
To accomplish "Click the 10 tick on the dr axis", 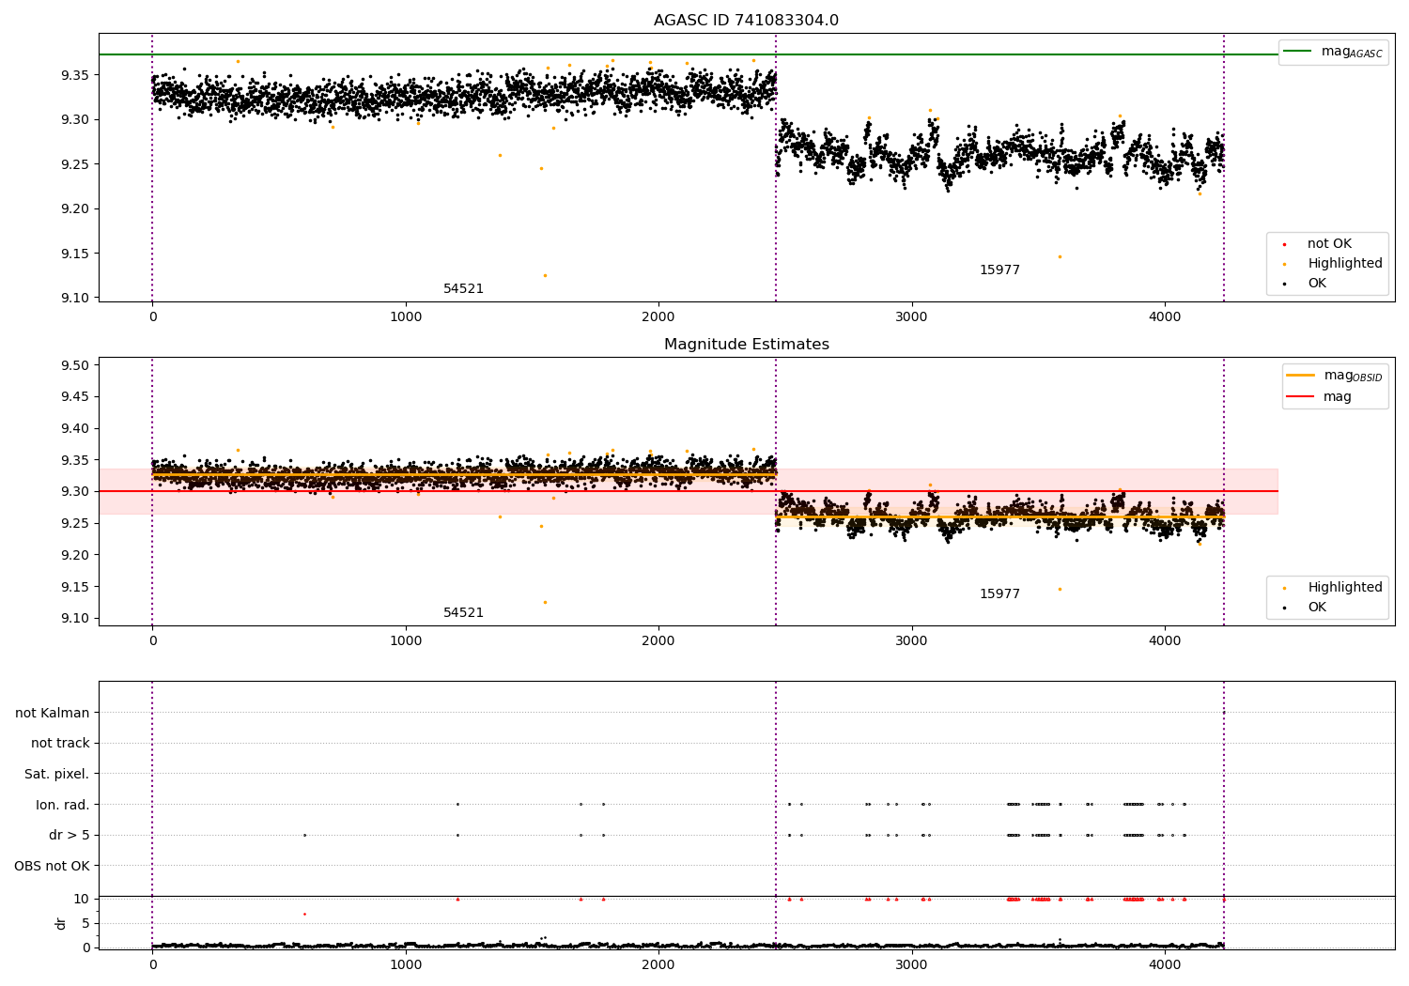I will point(82,899).
